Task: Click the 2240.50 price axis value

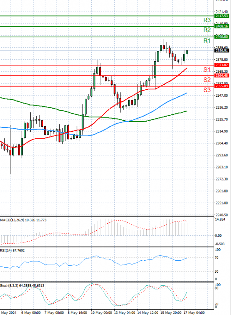Action: click(x=222, y=215)
